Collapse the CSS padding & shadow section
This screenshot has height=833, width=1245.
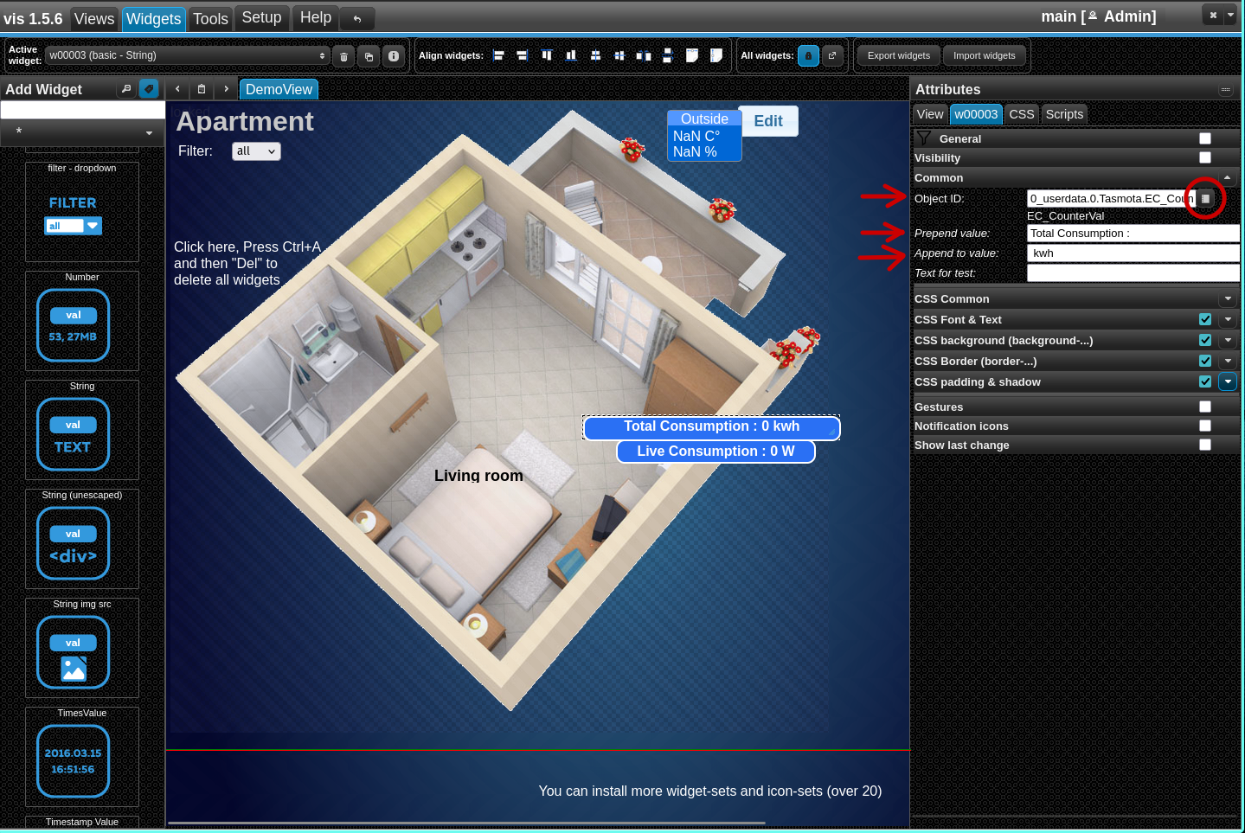pyautogui.click(x=1228, y=381)
